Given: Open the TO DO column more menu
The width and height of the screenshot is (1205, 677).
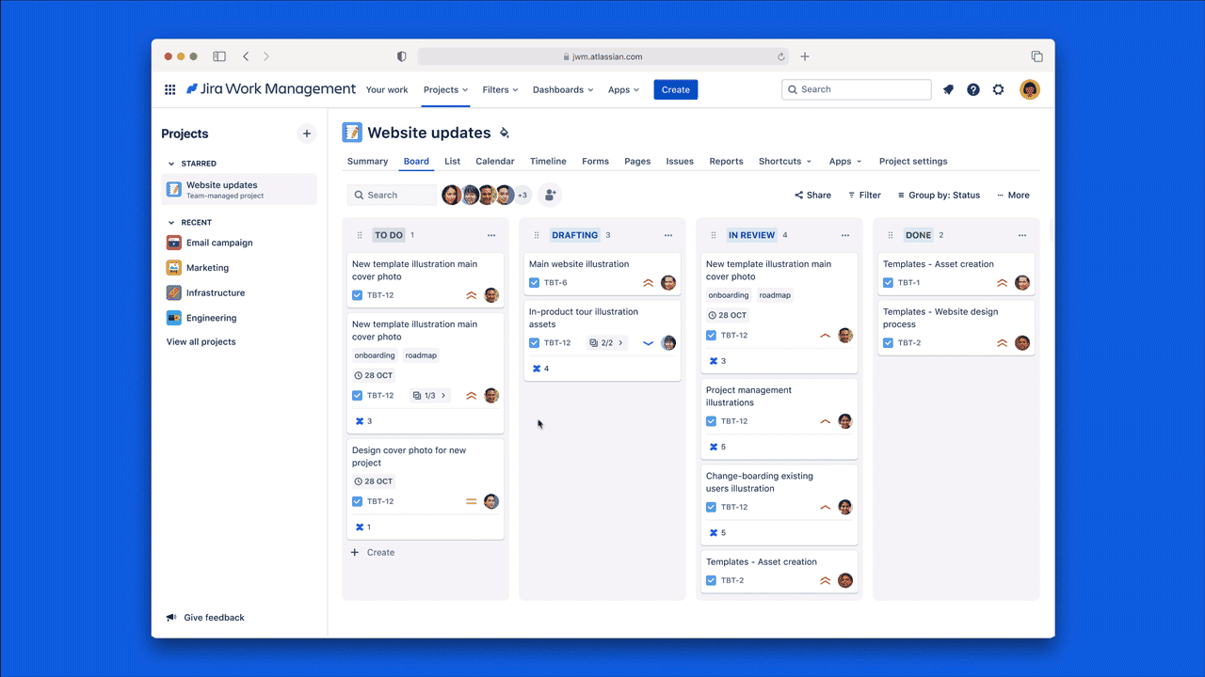Looking at the screenshot, I should click(491, 236).
